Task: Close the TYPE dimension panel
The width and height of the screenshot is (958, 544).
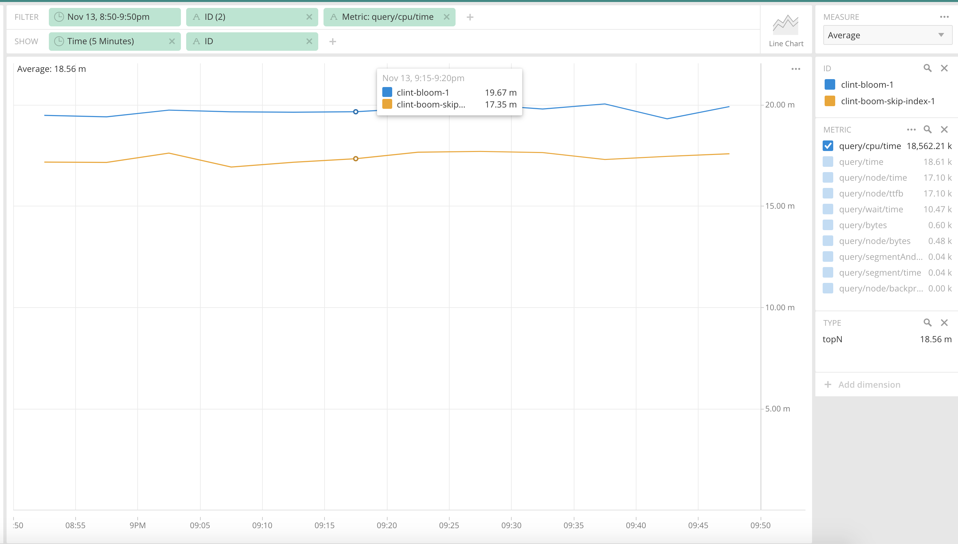Action: [x=944, y=323]
